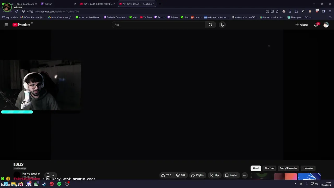This screenshot has width=334, height=188.
Task: Show hidden system tray icons
Action: pyautogui.click(x=295, y=184)
